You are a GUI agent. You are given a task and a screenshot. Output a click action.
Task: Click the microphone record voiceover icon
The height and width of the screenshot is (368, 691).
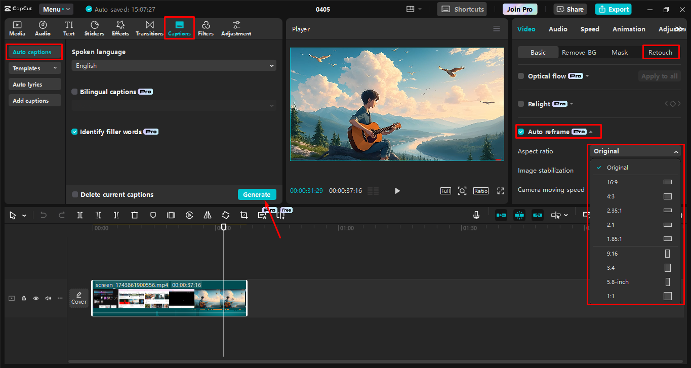476,215
